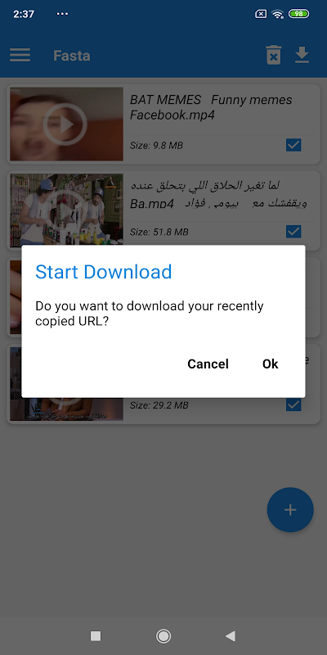Cancel the Start Download dialog
The width and height of the screenshot is (327, 655).
pyautogui.click(x=208, y=364)
